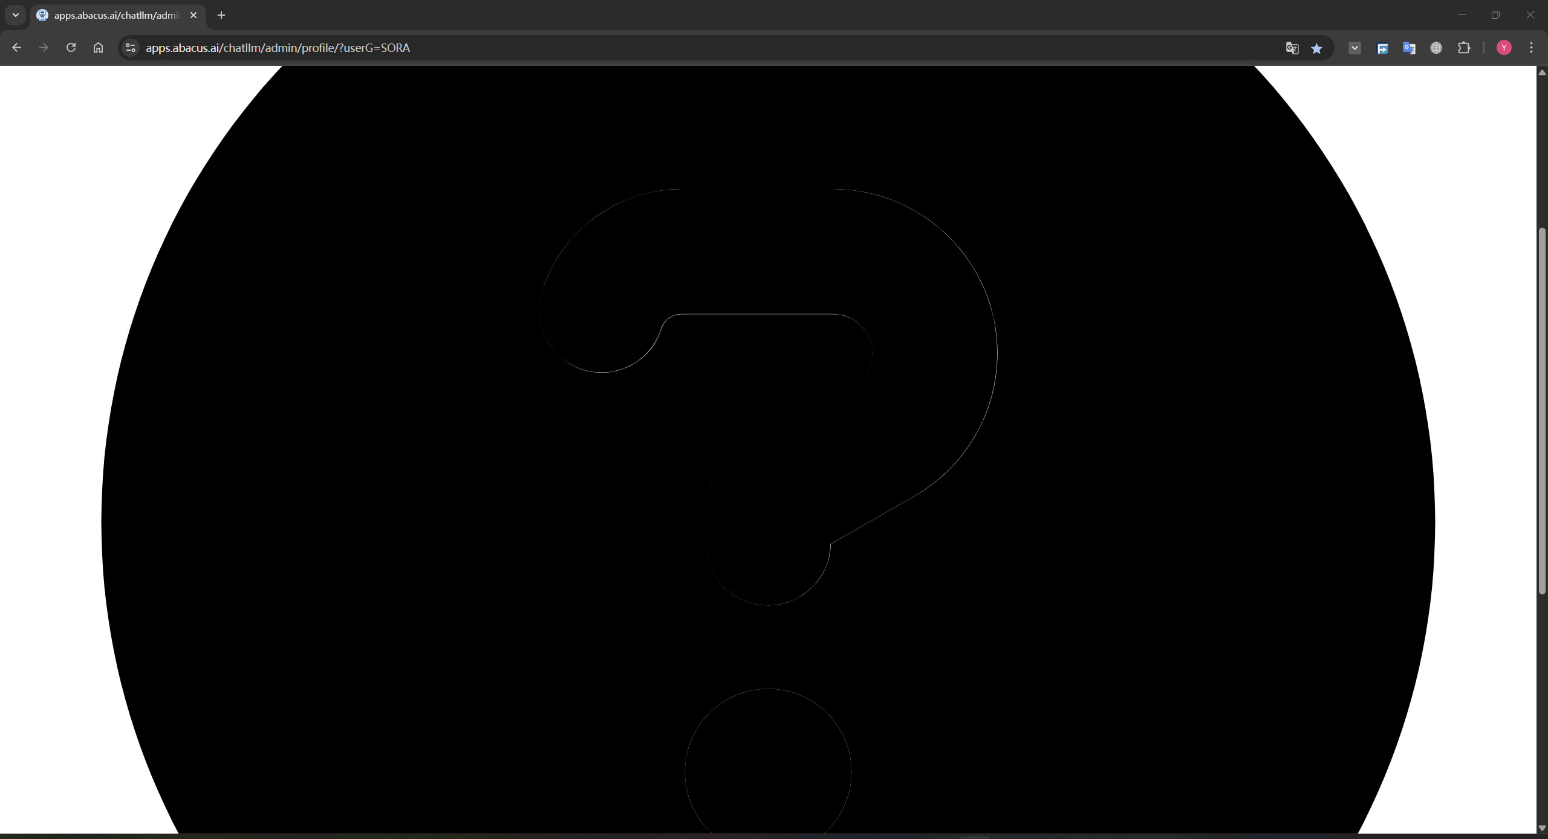Click the Home button in toolbar
The width and height of the screenshot is (1548, 839).
coord(98,48)
